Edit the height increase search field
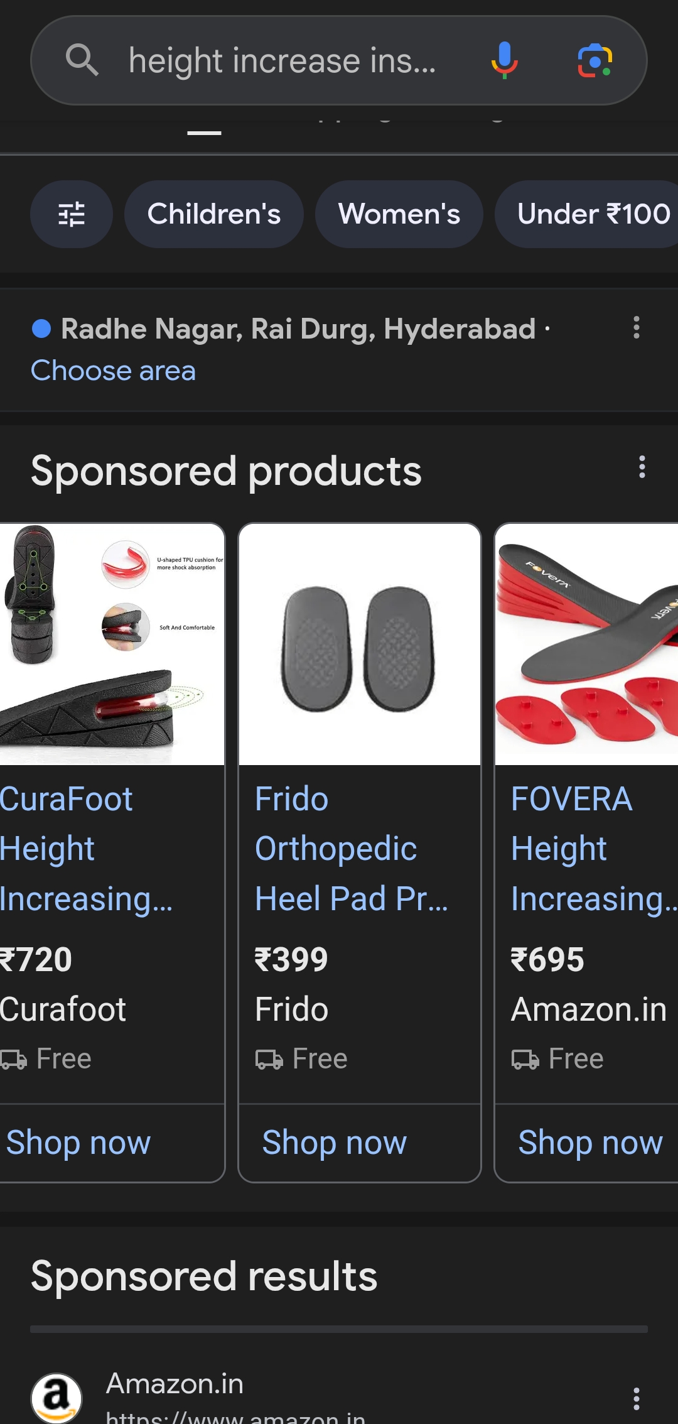This screenshot has width=678, height=1424. pos(282,60)
